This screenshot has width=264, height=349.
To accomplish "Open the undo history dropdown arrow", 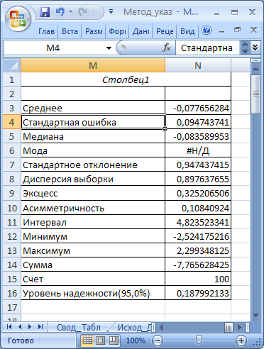I will point(70,11).
